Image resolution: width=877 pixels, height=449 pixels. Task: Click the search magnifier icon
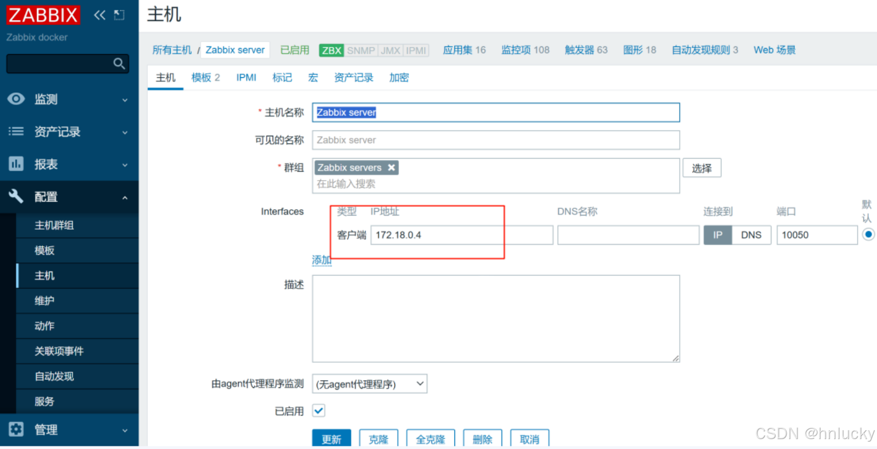point(119,64)
